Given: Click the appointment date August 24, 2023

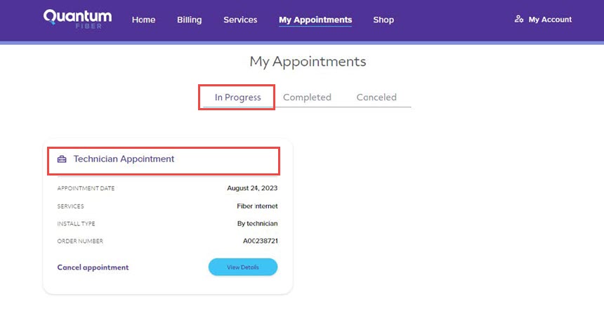Looking at the screenshot, I should (x=252, y=188).
